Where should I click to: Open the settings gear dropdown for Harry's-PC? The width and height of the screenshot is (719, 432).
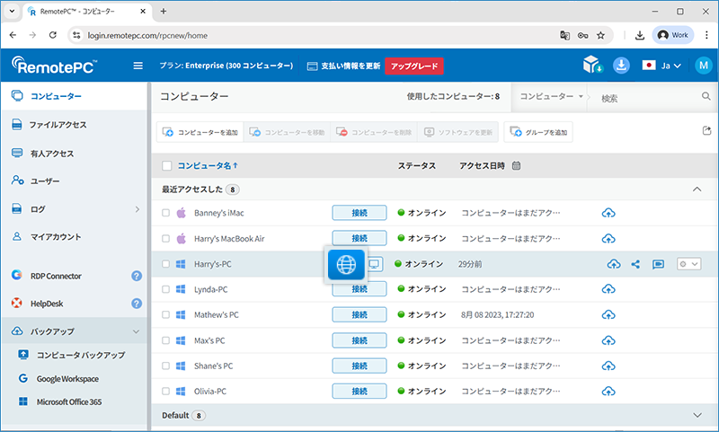(688, 264)
